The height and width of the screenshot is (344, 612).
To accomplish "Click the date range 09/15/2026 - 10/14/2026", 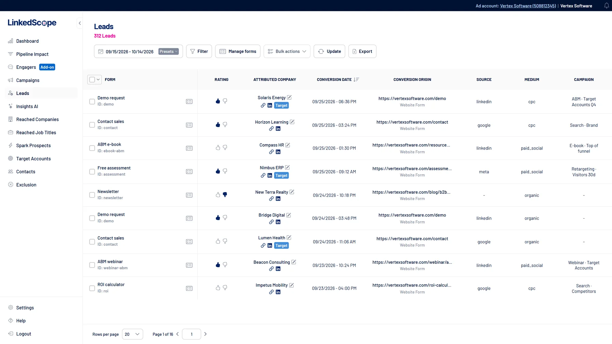I will point(130,52).
